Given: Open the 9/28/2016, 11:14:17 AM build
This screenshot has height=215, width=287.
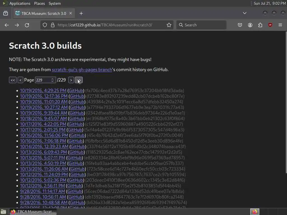Looking at the screenshot, I should (43, 191).
